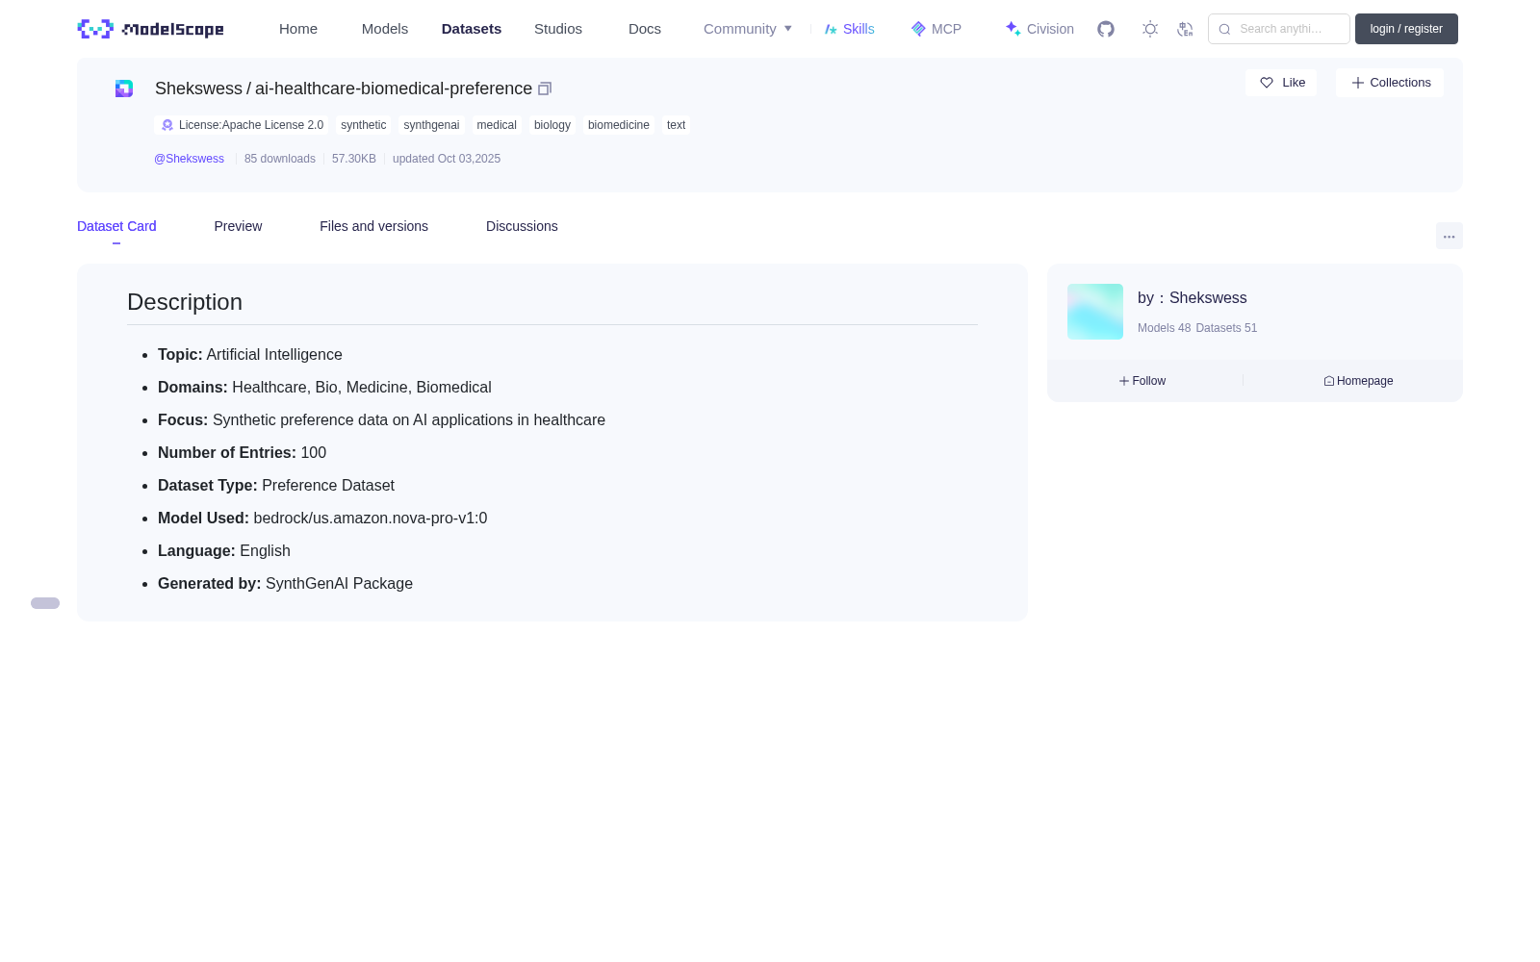Screen dimensions: 1540x962
Task: Click the License: Apache License 2.0 tag
Action: pos(242,125)
